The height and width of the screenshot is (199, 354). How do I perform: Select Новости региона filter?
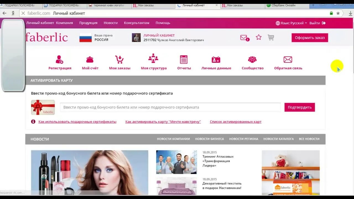(244, 139)
